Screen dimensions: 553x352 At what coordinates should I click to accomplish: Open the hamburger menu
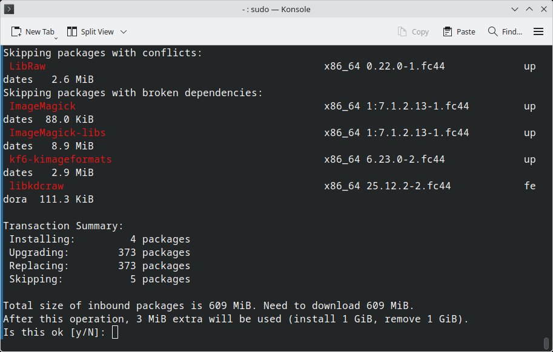[538, 31]
